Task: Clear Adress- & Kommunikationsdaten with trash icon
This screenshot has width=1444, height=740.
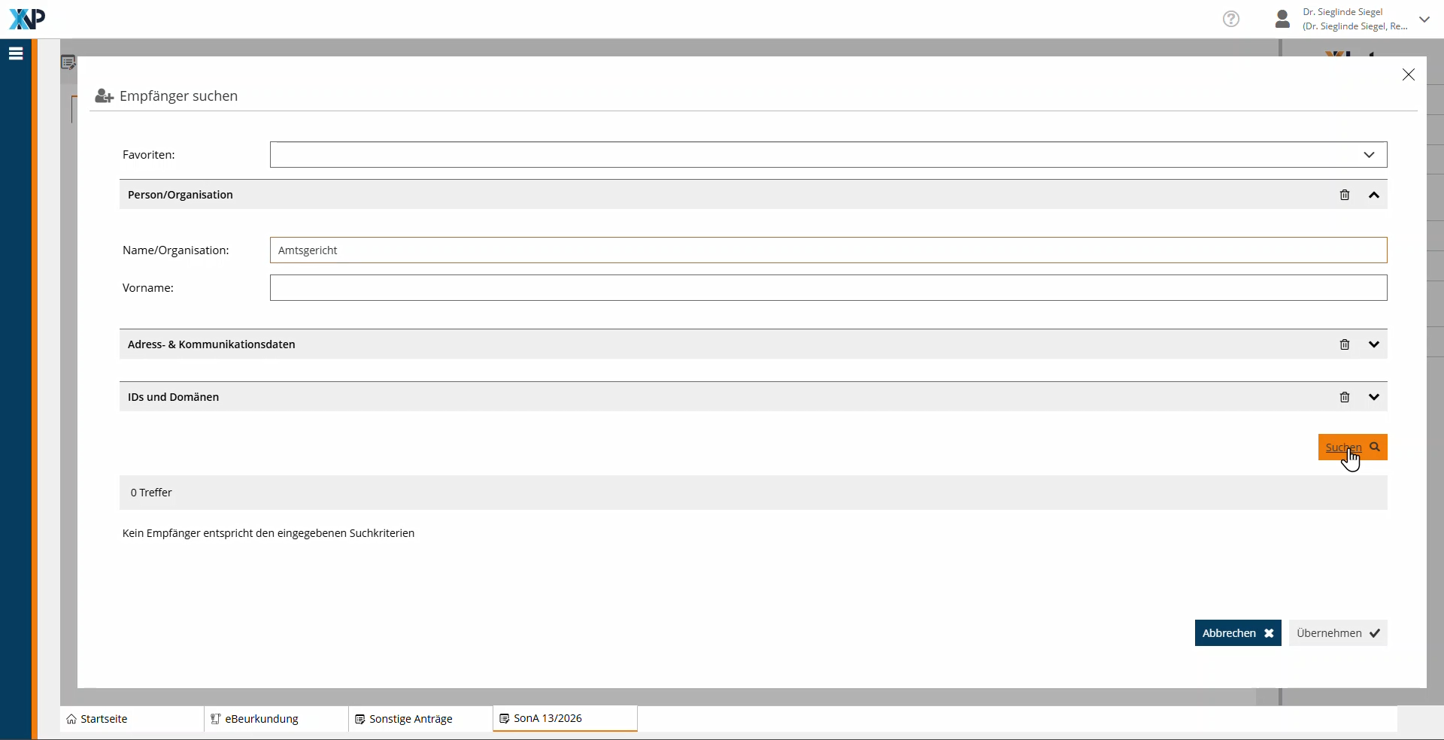Action: 1345,344
